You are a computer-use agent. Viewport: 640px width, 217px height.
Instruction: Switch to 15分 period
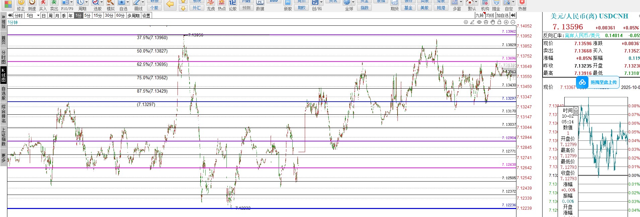[x=98, y=15]
